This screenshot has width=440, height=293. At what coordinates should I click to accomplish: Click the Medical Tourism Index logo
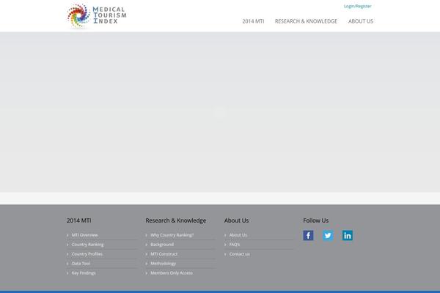(x=97, y=16)
